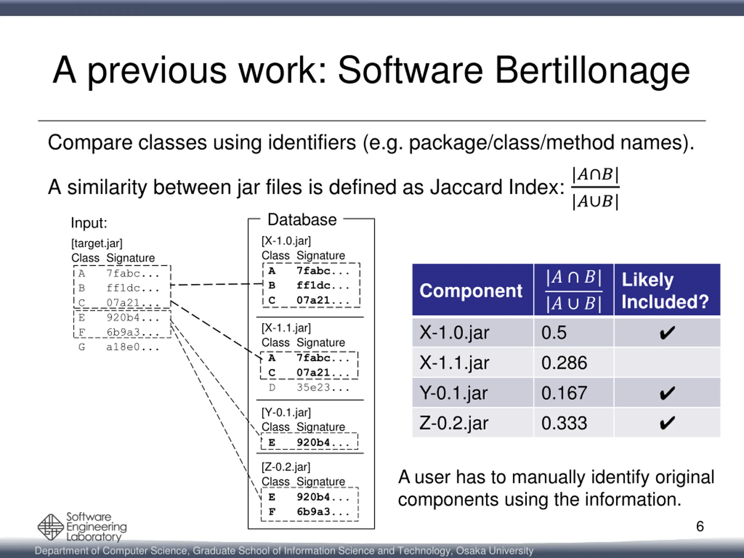The width and height of the screenshot is (744, 558).
Task: Click the similarity value '0.167'
Action: [564, 393]
